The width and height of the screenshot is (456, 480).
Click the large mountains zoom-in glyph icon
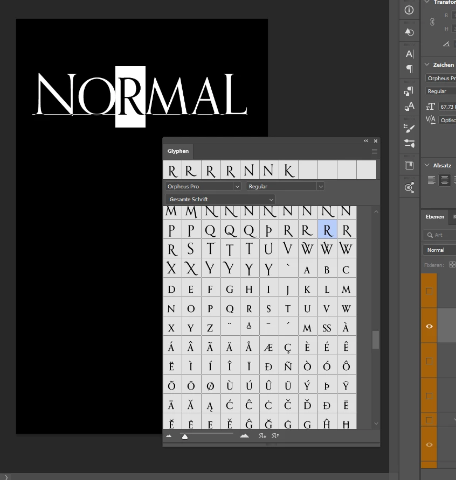[244, 436]
